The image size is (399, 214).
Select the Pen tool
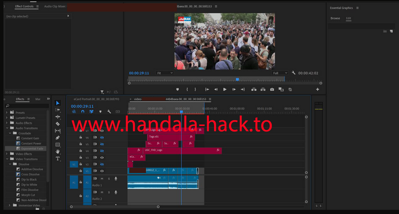tap(58, 138)
